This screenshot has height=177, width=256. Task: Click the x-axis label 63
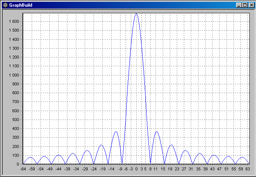248,169
